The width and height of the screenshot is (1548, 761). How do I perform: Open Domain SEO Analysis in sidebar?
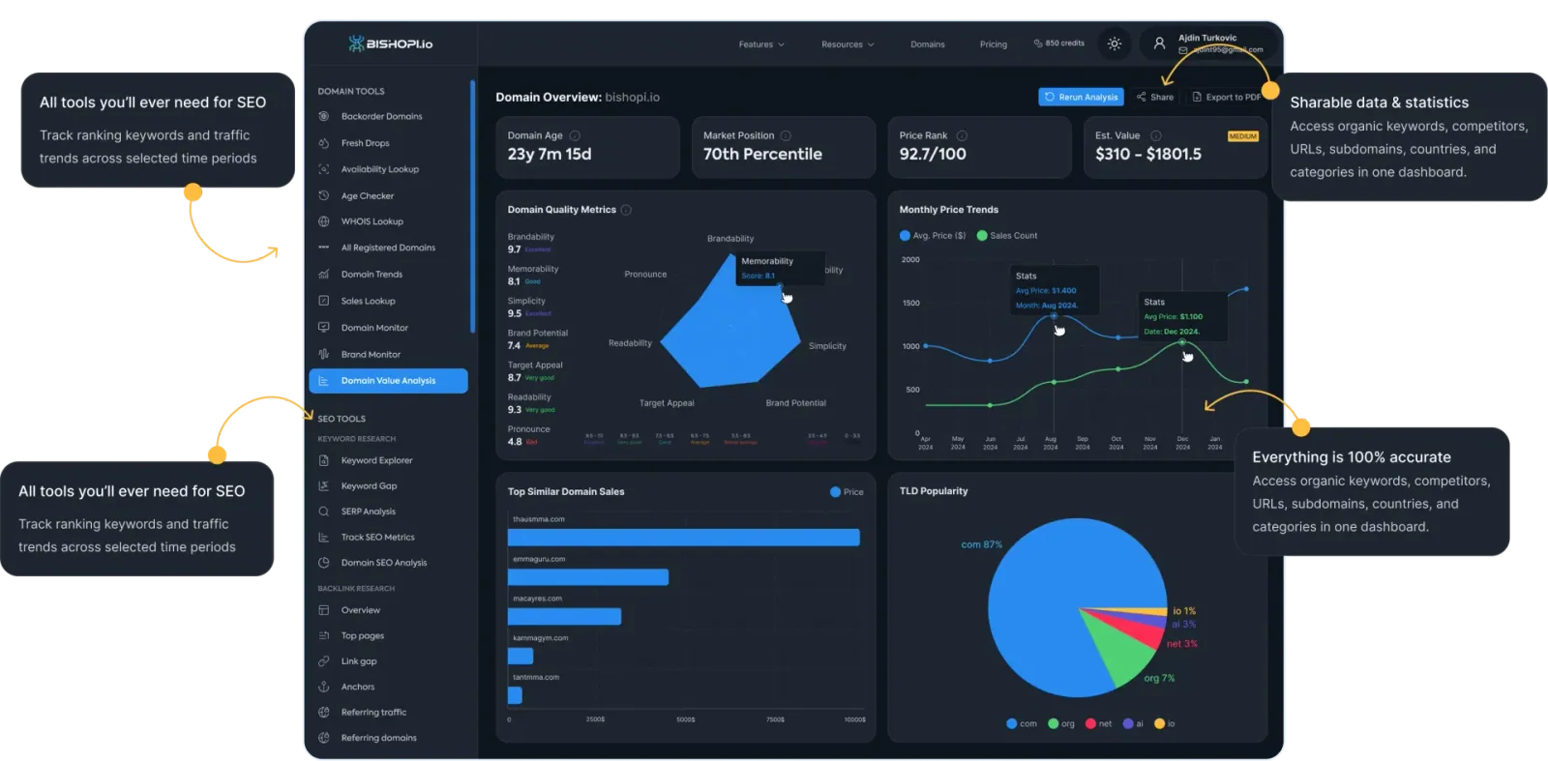[x=383, y=563]
